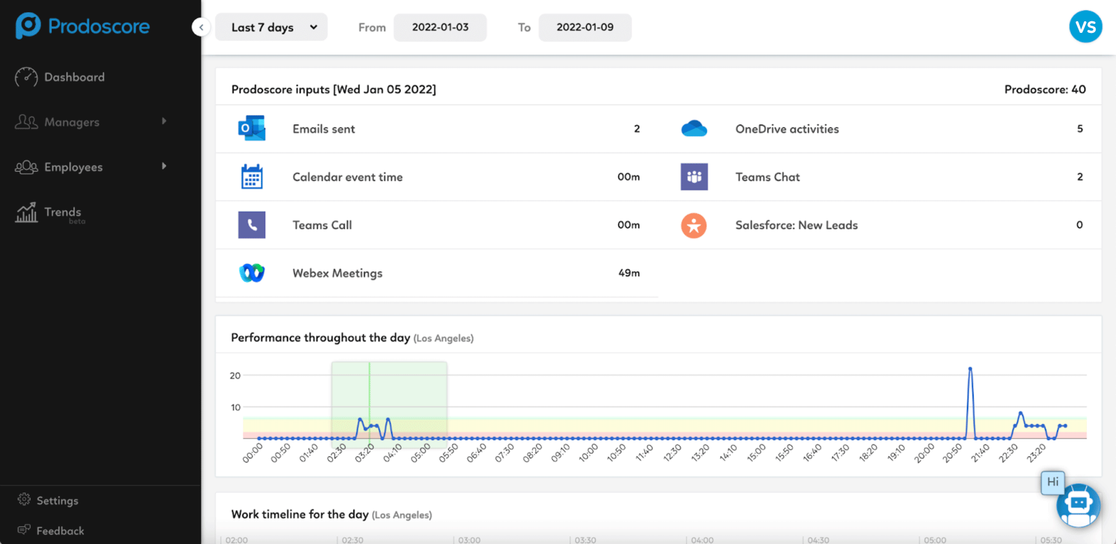The width and height of the screenshot is (1116, 544).
Task: Click the From date field
Action: [440, 27]
